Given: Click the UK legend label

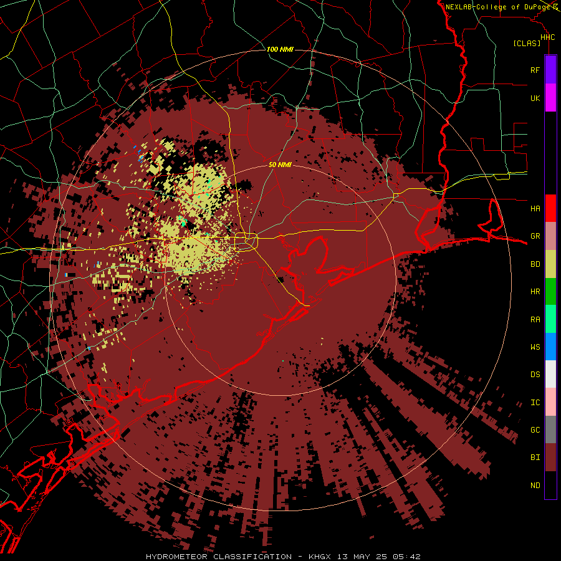Looking at the screenshot, I should pyautogui.click(x=535, y=98).
